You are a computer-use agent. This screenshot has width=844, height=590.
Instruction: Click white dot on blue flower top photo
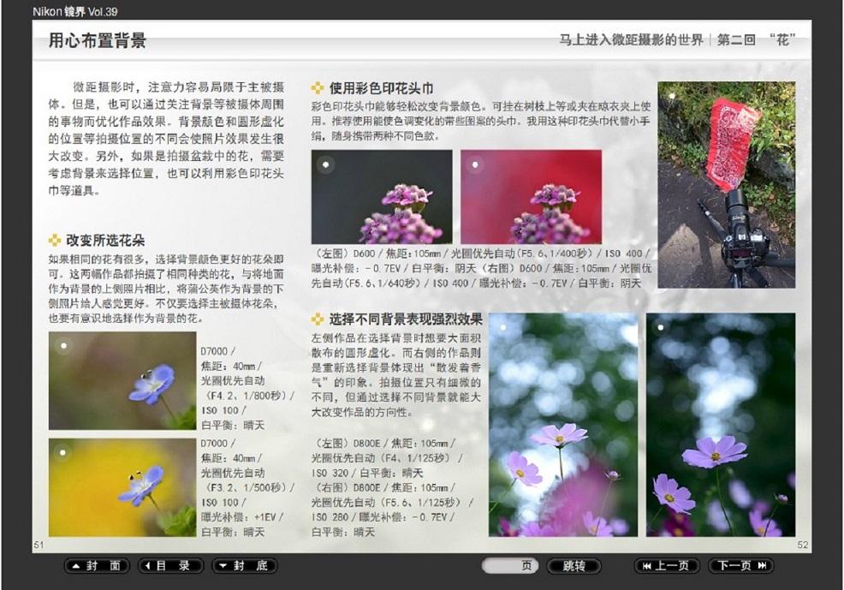(x=62, y=347)
